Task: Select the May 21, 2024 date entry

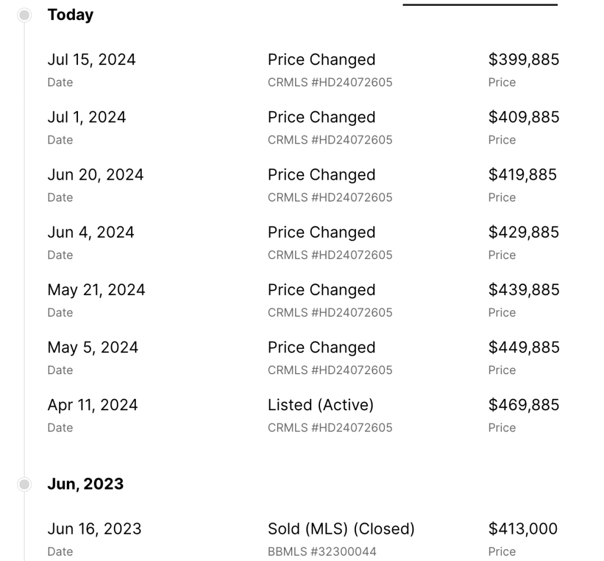Action: 96,290
